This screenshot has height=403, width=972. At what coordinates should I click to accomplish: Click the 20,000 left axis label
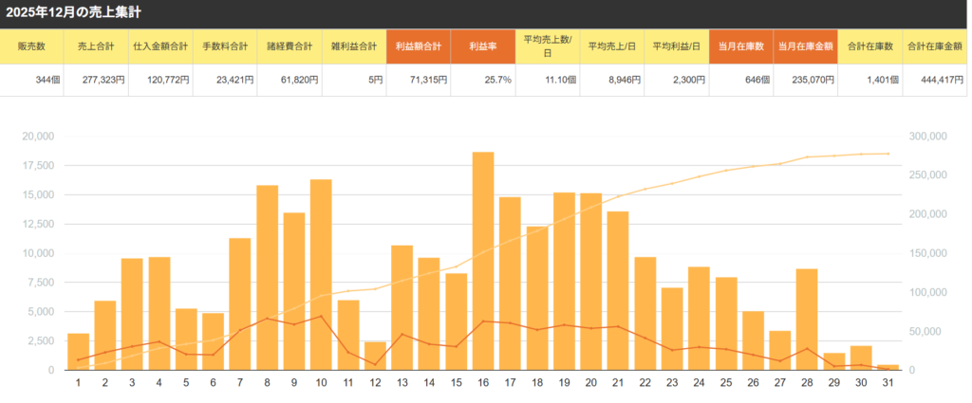(37, 137)
